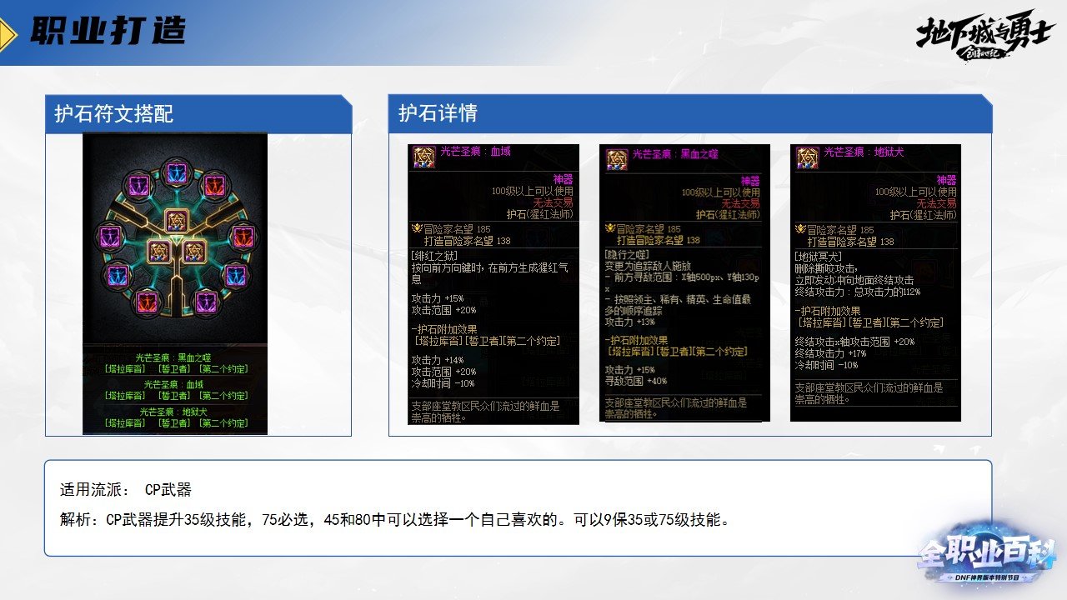Click 攻击力 +13% on the middle card
Viewport: 1067px width, 600px height.
[630, 322]
